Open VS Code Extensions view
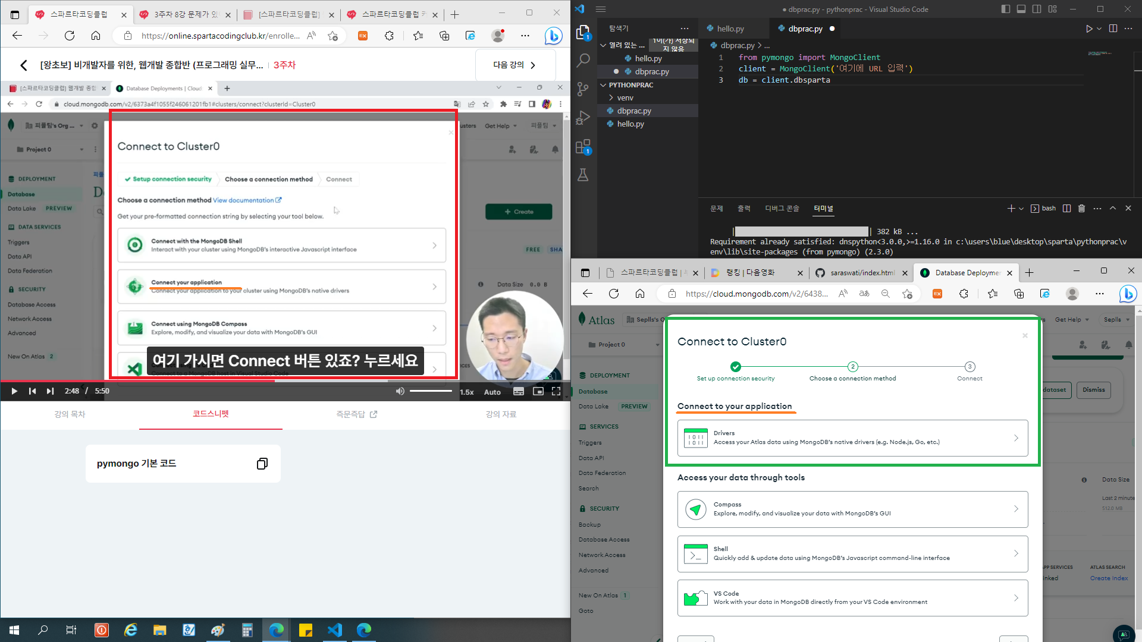The image size is (1142, 642). click(x=583, y=146)
